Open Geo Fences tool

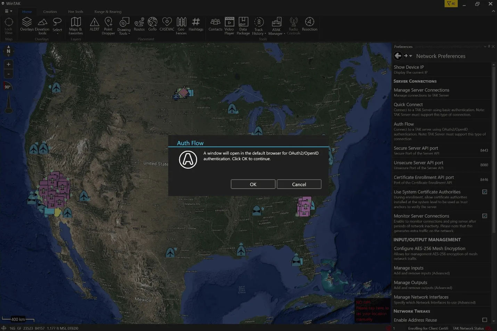pos(181,26)
